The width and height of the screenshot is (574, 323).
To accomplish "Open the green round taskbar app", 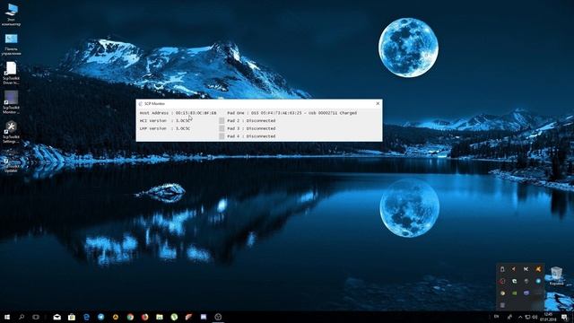I will pos(174,317).
